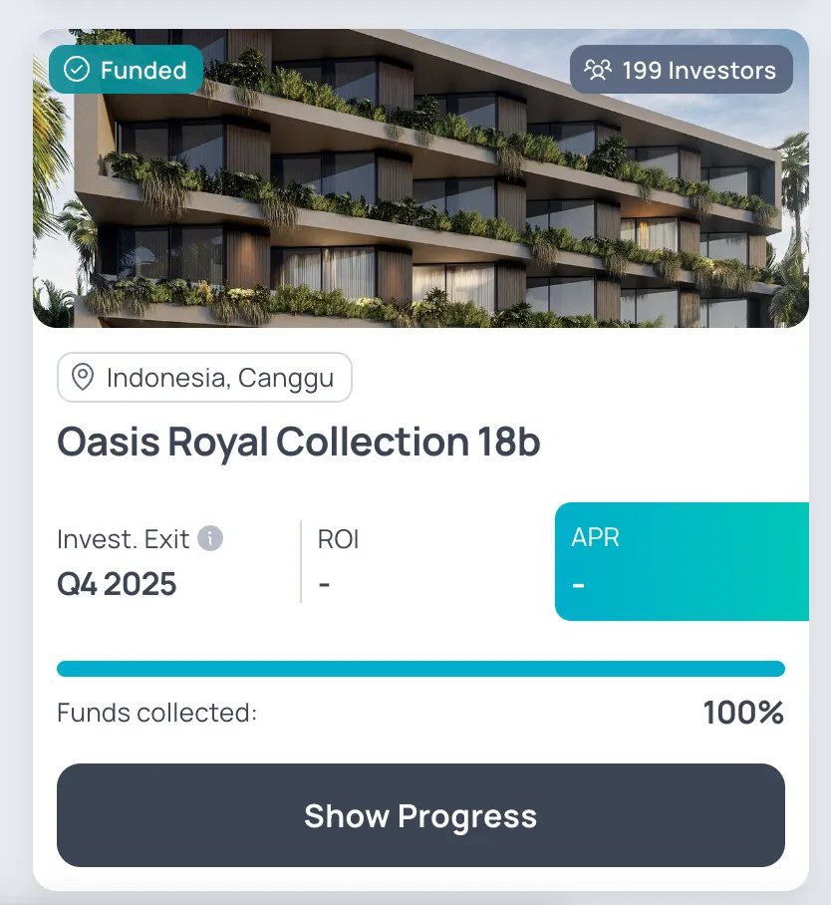Screen dimensions: 831x905
Task: Select the Q4 2025 exit date
Action: (x=117, y=584)
